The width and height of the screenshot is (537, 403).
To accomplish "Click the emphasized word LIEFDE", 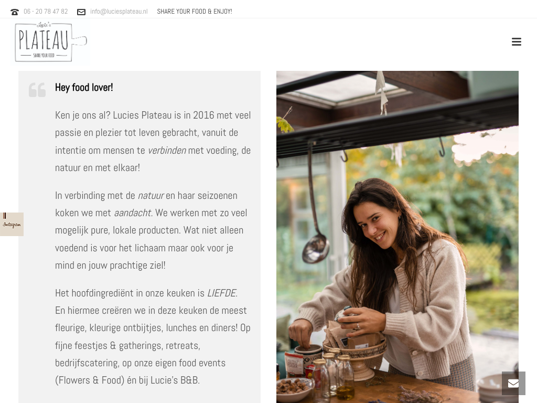I will 222,293.
